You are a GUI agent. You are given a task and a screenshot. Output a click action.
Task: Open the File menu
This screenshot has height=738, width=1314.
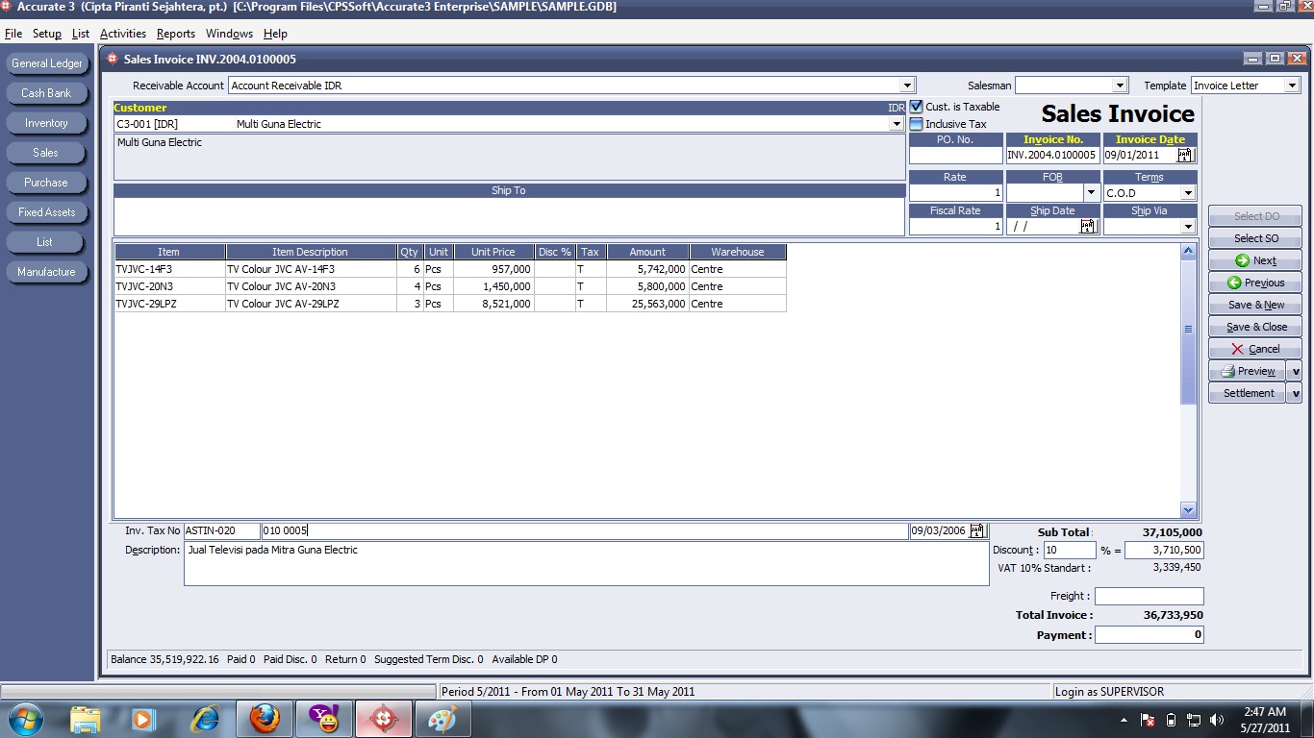point(13,34)
